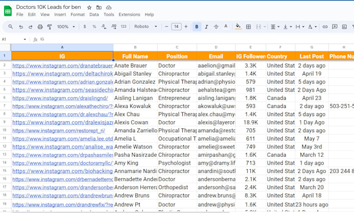The height and width of the screenshot is (213, 354).
Task: Click the move to folder icon
Action: tap(99, 7)
